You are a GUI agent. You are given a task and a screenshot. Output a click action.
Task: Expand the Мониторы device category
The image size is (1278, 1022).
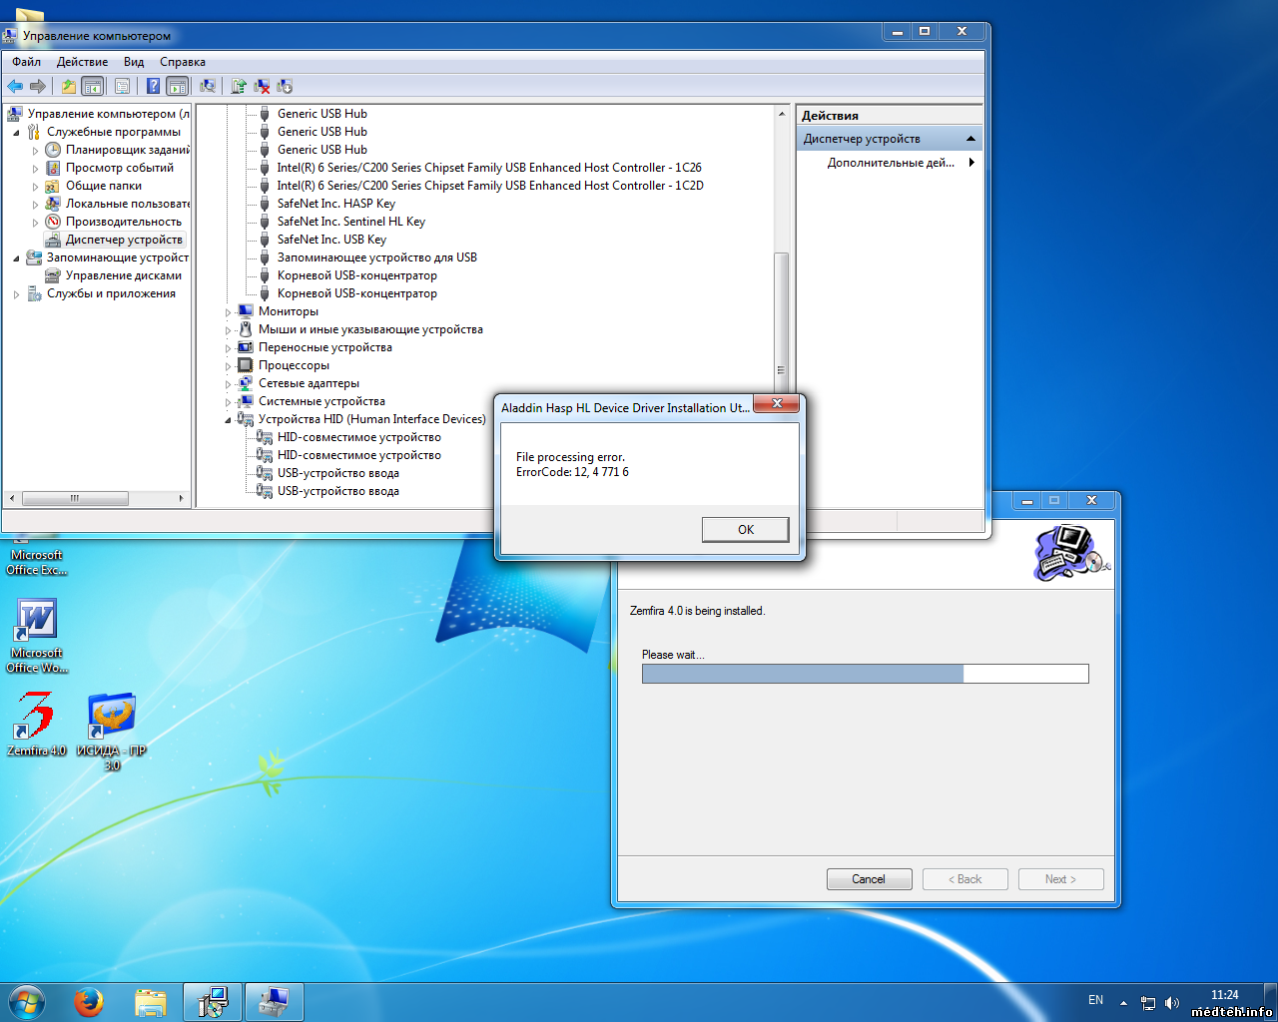point(228,312)
